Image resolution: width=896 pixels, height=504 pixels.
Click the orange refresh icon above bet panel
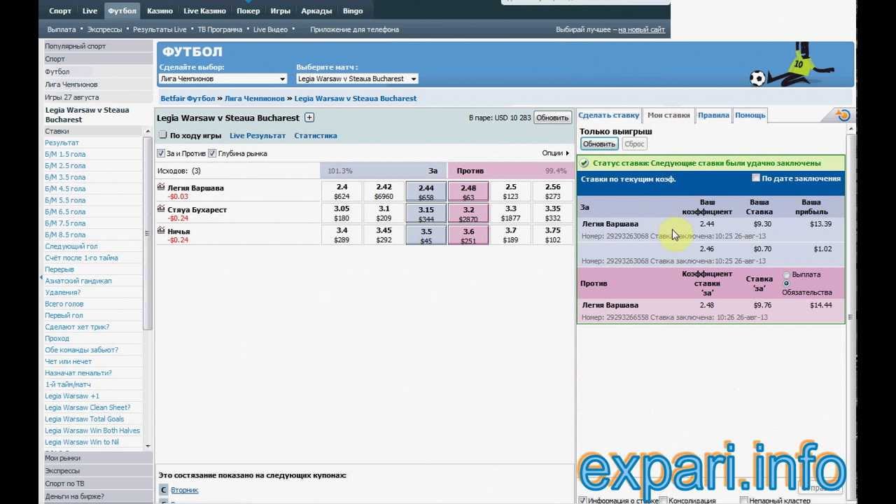click(843, 115)
